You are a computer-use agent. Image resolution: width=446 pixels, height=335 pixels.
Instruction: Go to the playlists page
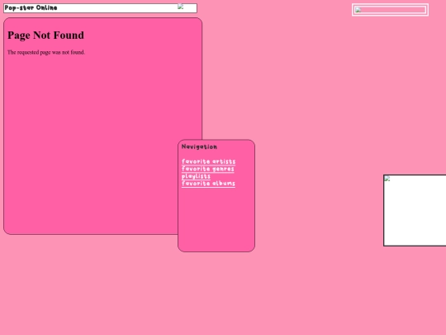(196, 176)
